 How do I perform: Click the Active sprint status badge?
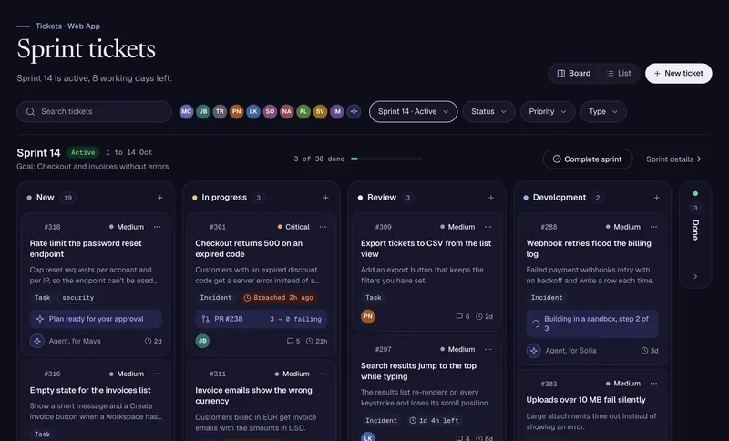pyautogui.click(x=83, y=152)
